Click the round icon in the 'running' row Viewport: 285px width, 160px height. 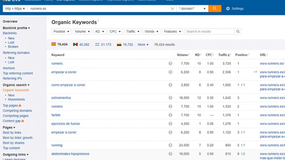[170, 145]
